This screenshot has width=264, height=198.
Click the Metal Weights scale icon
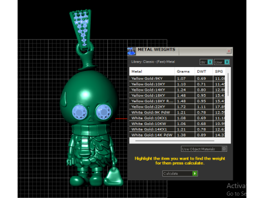[x=131, y=51]
